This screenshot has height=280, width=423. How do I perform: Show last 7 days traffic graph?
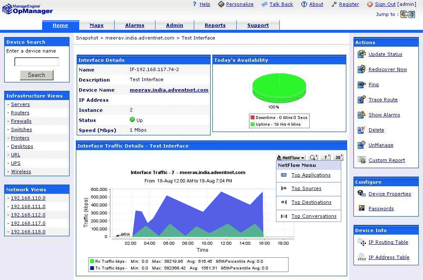[327, 158]
